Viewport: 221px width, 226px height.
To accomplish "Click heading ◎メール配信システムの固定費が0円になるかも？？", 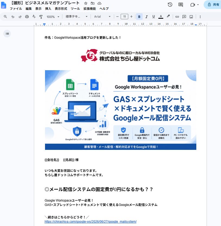I will tap(99, 189).
